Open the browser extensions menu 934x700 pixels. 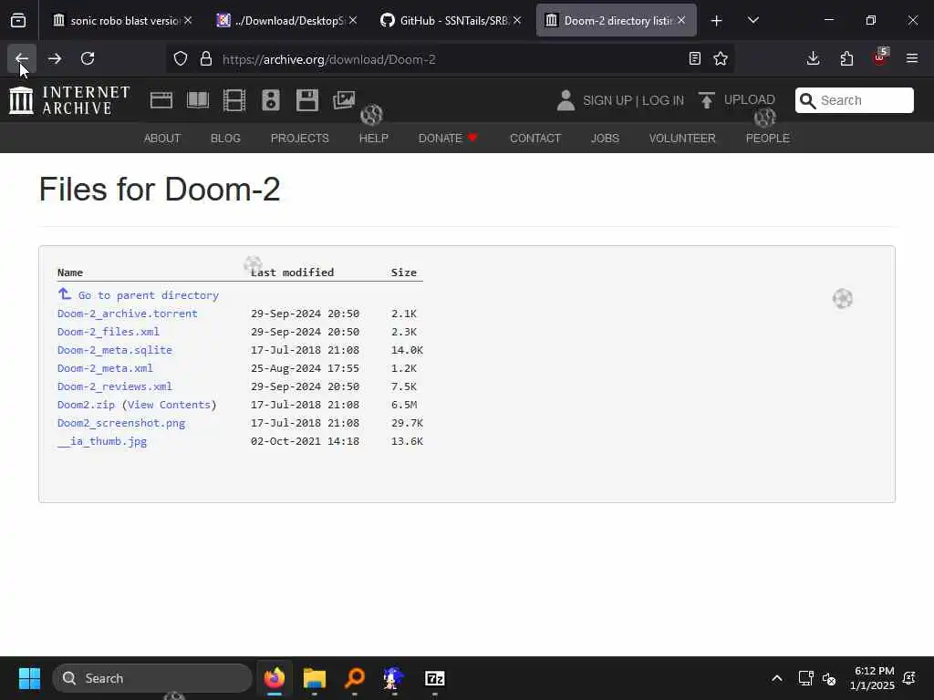[x=846, y=58]
